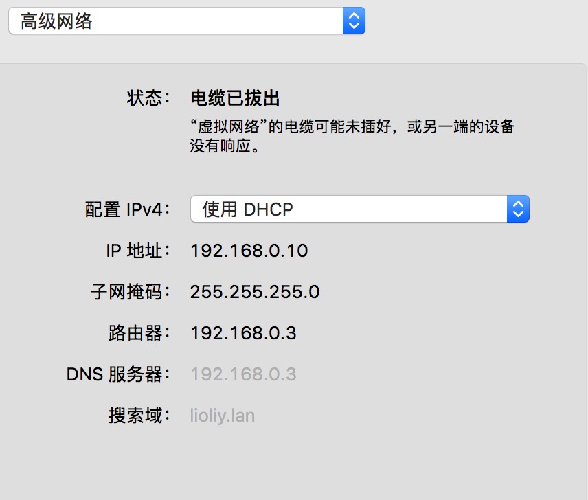This screenshot has width=588, height=500.
Task: Select the IP address value 192.168.0.10
Action: tap(249, 251)
